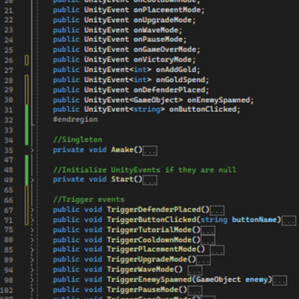
Task: Expand the TriggerUpgradeMode() method chevron
Action: tap(32, 259)
